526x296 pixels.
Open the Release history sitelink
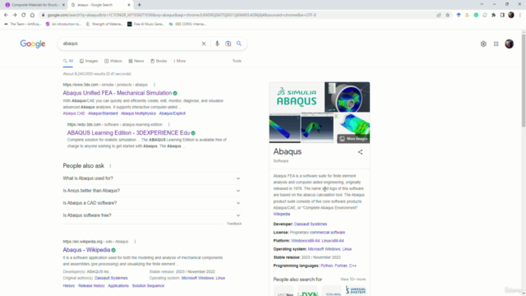click(x=91, y=286)
